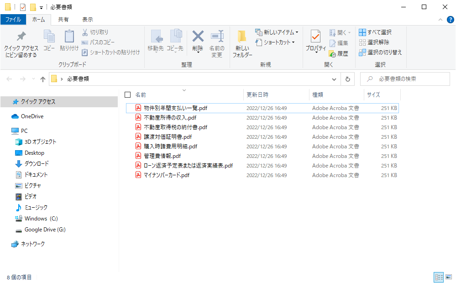Switch to details view layout icon
Viewport: 456px width, 283px height.
tap(439, 277)
